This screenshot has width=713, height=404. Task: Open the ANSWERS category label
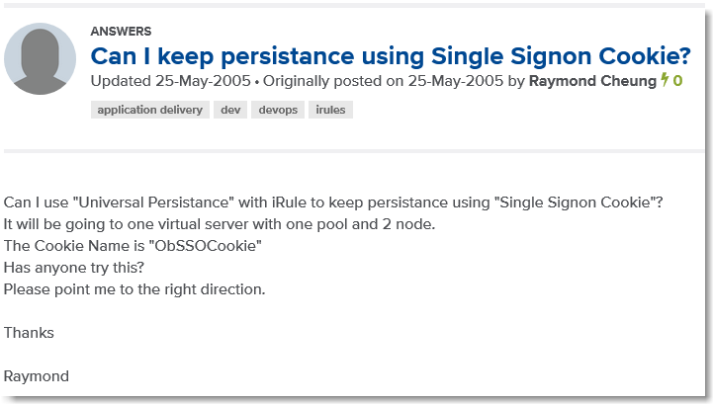point(121,32)
